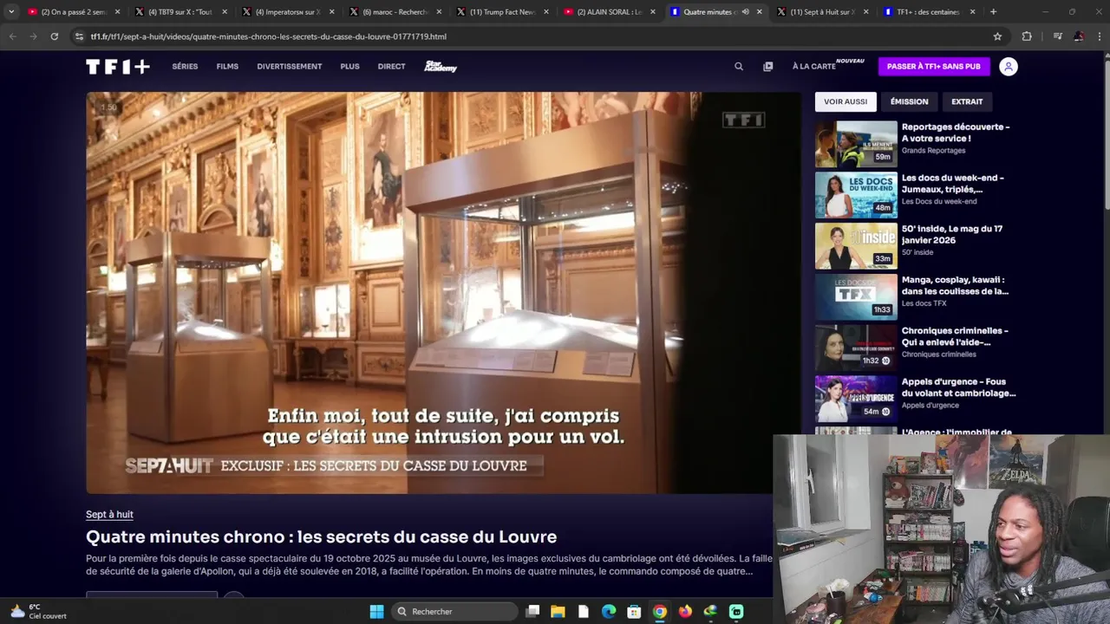The image size is (1110, 624).
Task: Open the Windows Start menu
Action: click(x=376, y=611)
